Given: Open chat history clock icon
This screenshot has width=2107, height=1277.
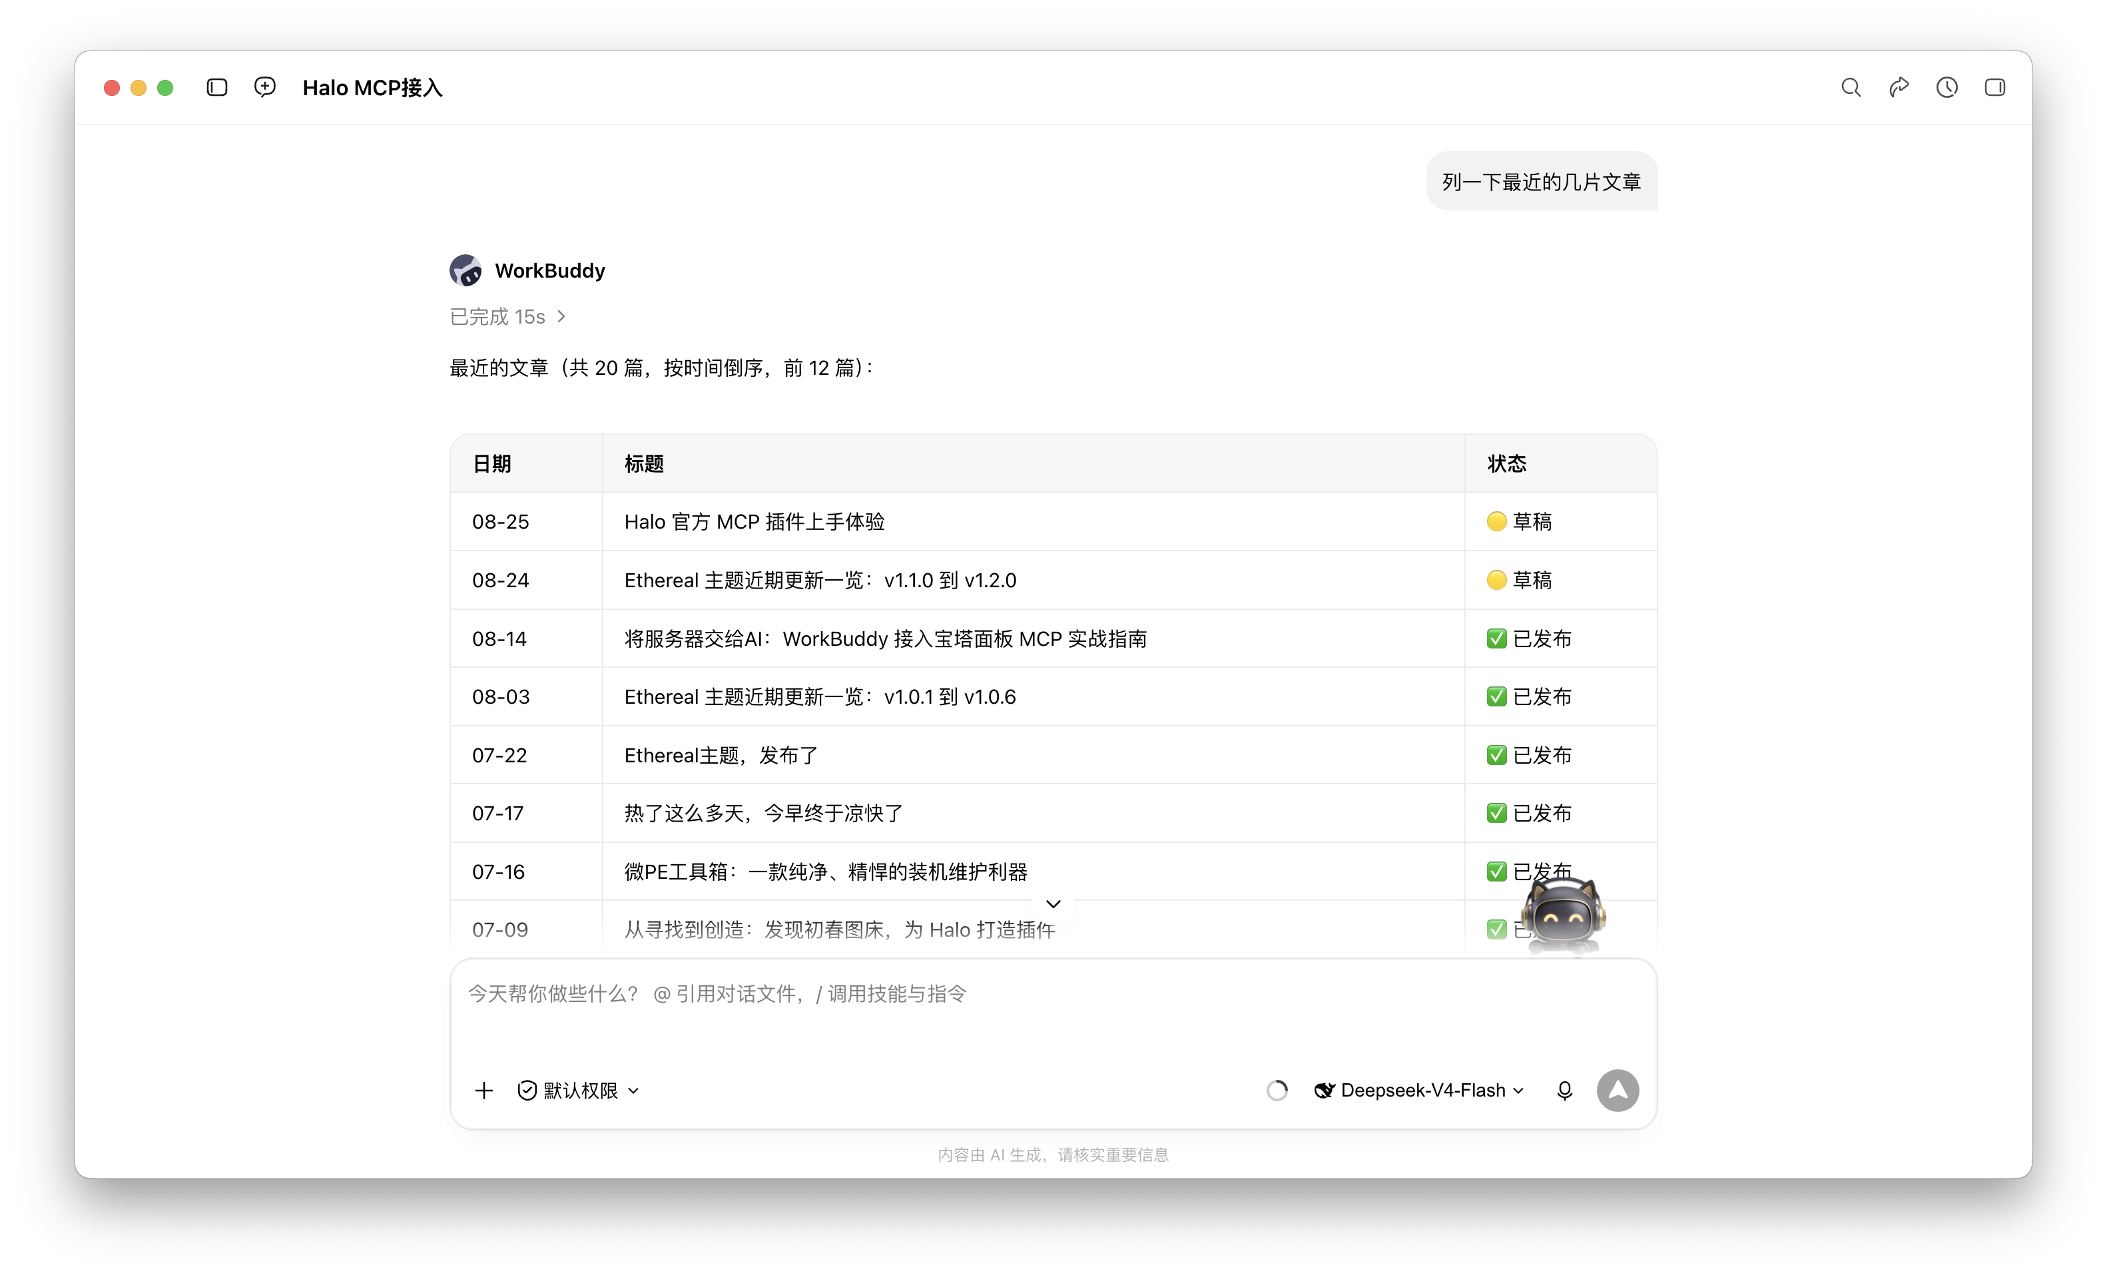Looking at the screenshot, I should click(x=1947, y=87).
